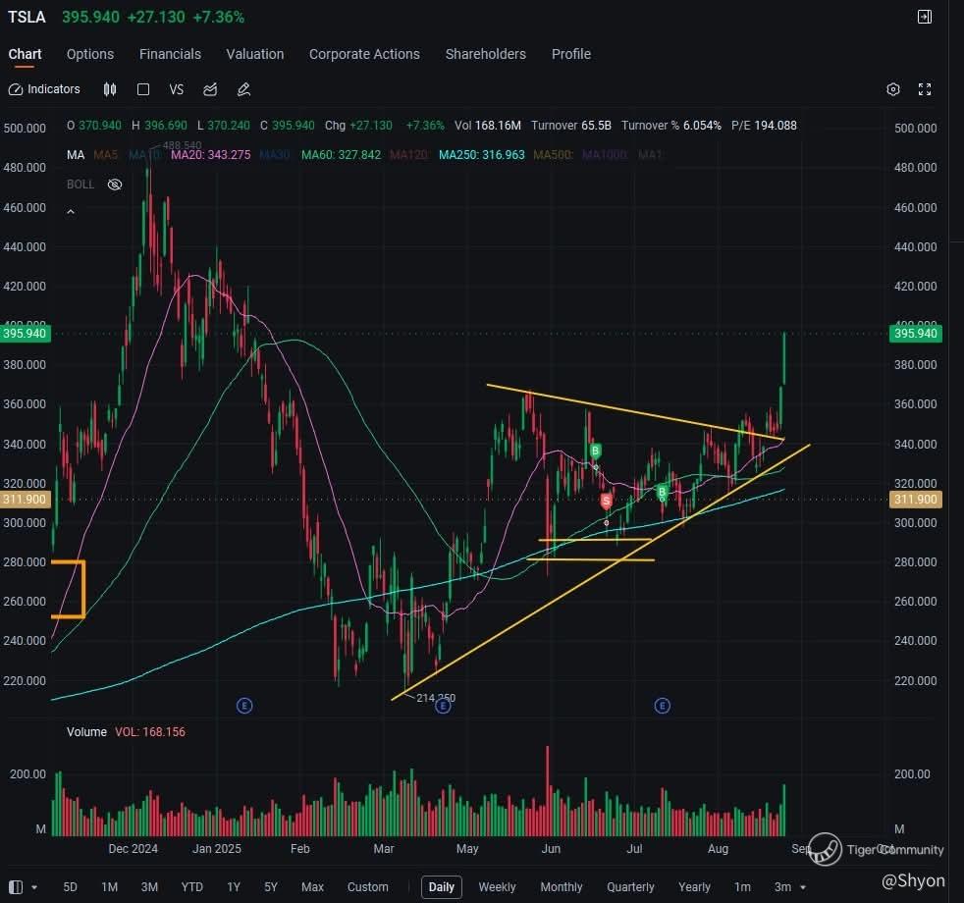
Task: Expand the layout dropdown arrow at bottom left
Action: click(34, 887)
